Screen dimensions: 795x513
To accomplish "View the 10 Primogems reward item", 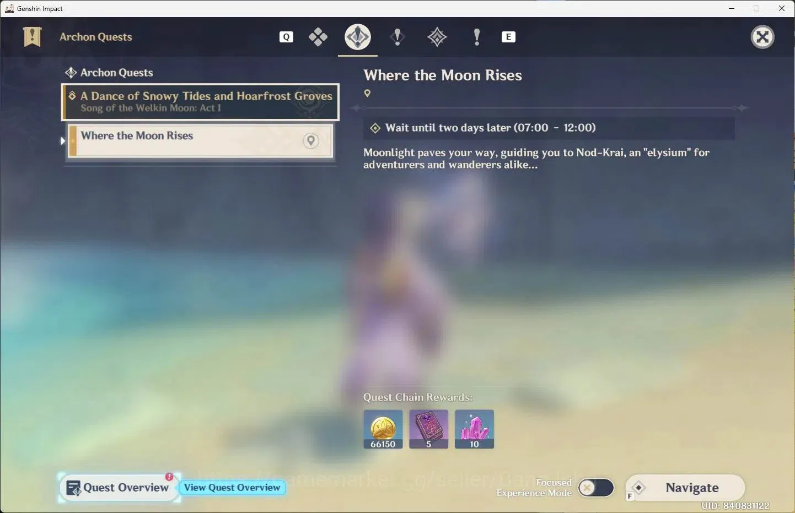I will [x=474, y=429].
